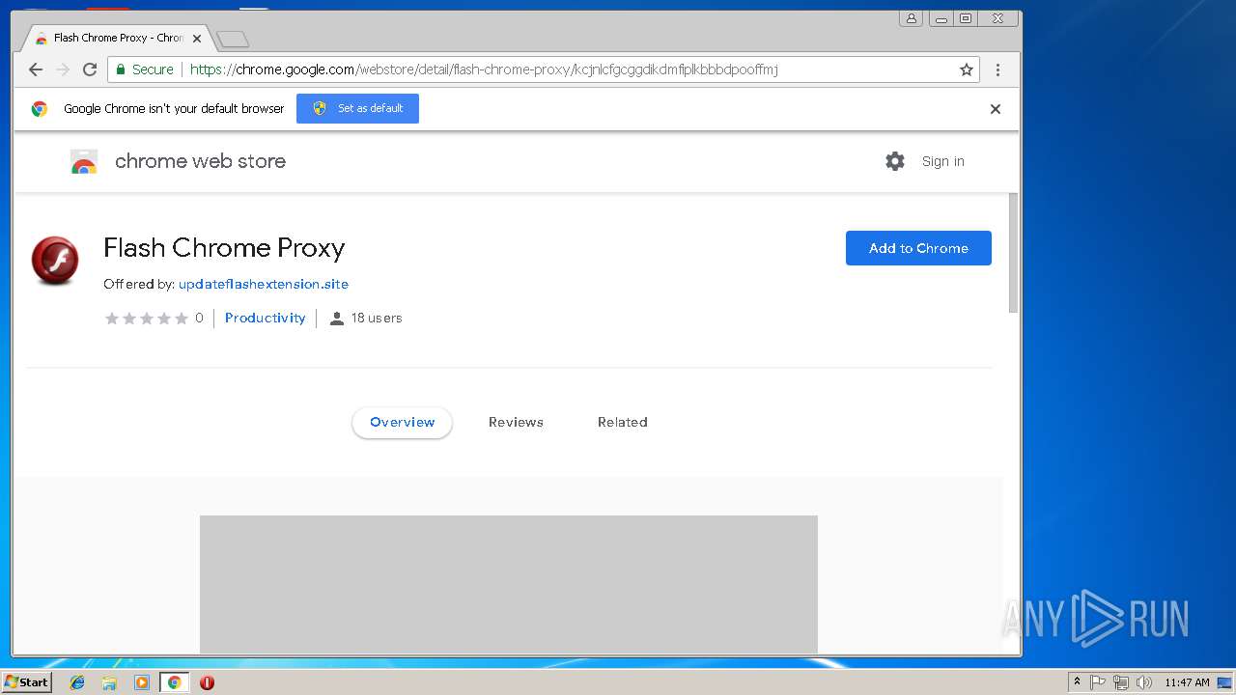Select the Flash Chrome Proxy browser tab
This screenshot has height=695, width=1236.
116,39
